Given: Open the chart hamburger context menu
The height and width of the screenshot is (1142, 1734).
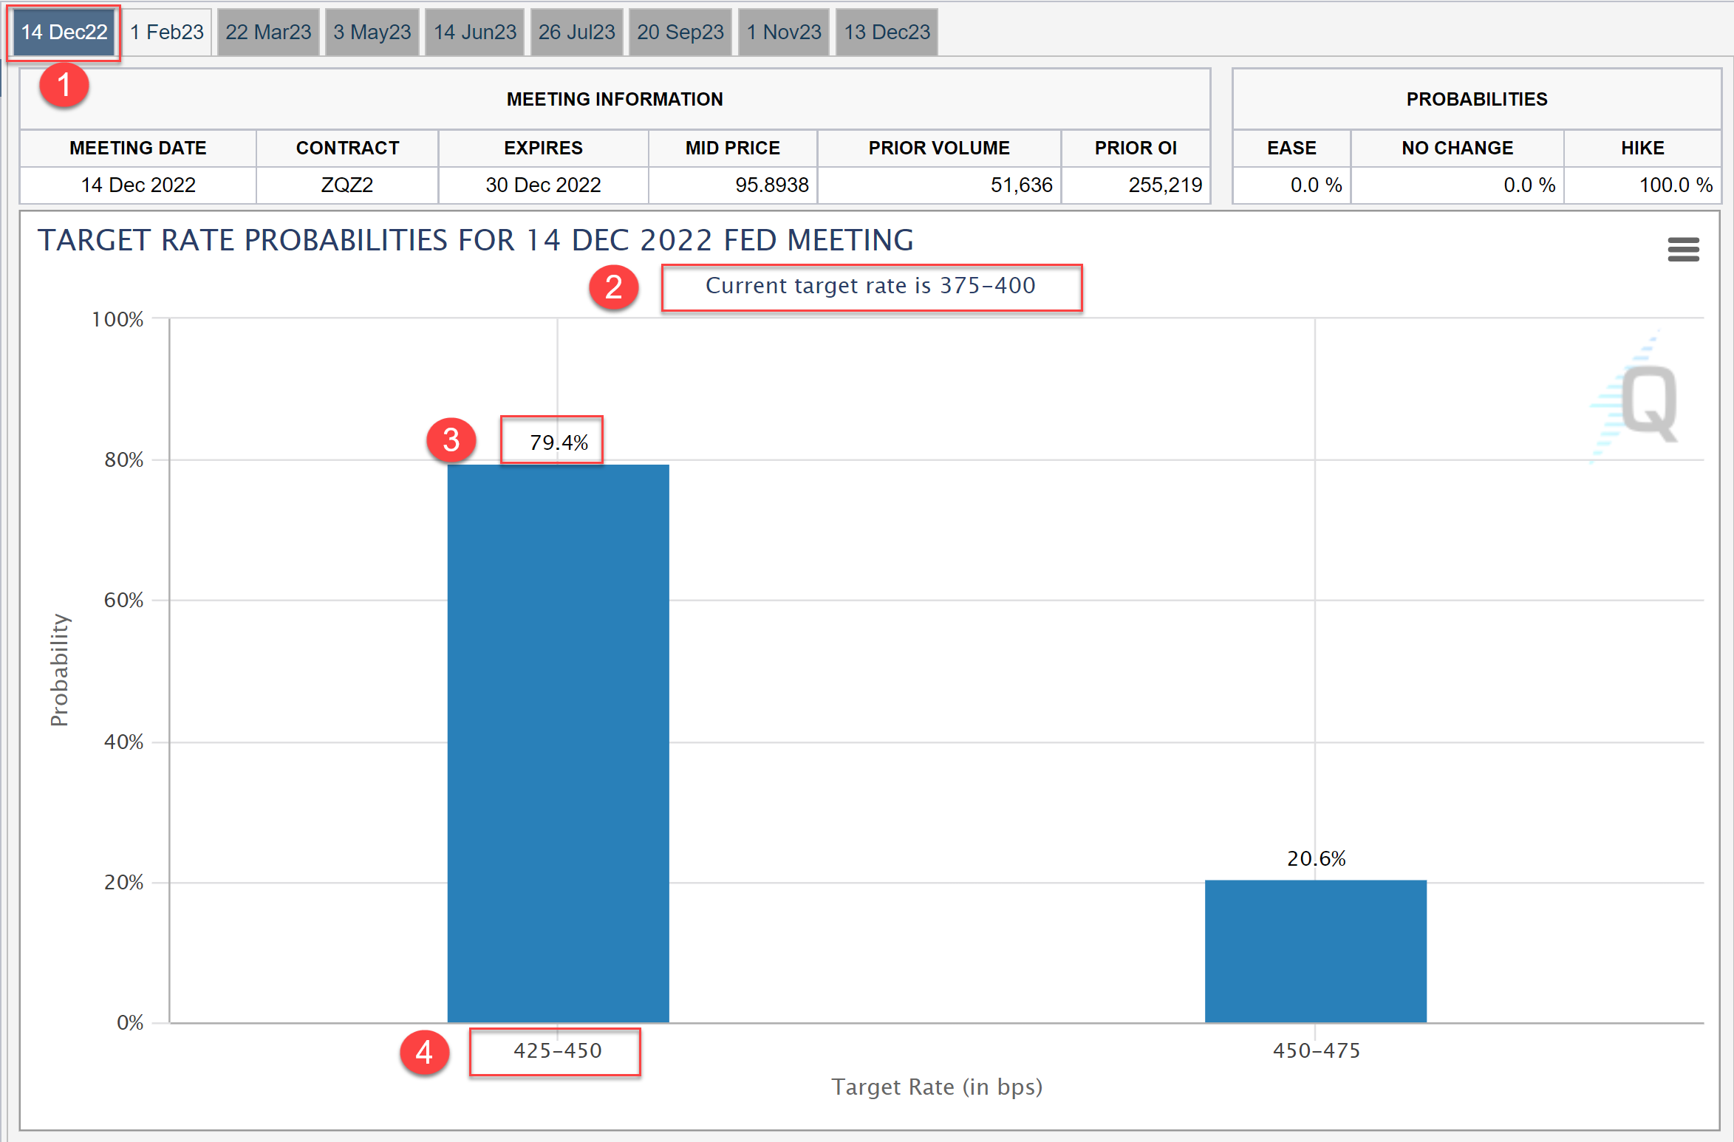Looking at the screenshot, I should point(1683,250).
